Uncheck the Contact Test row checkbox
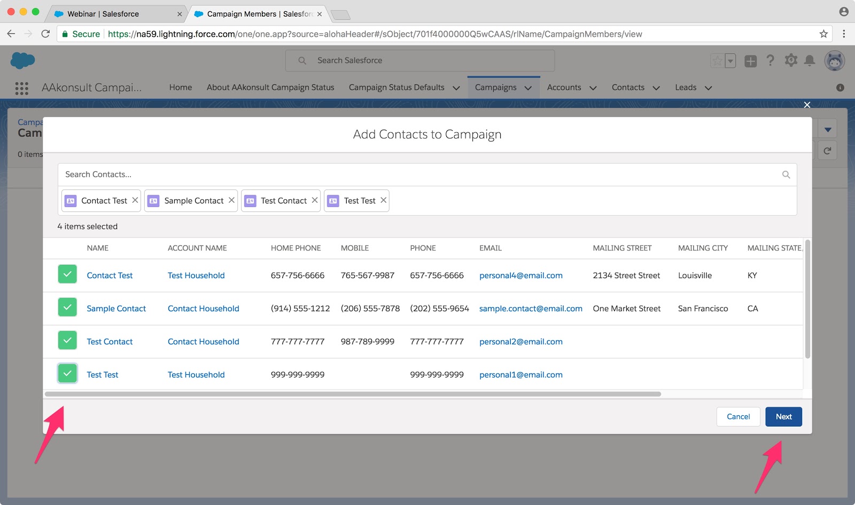This screenshot has height=505, width=855. (x=67, y=274)
